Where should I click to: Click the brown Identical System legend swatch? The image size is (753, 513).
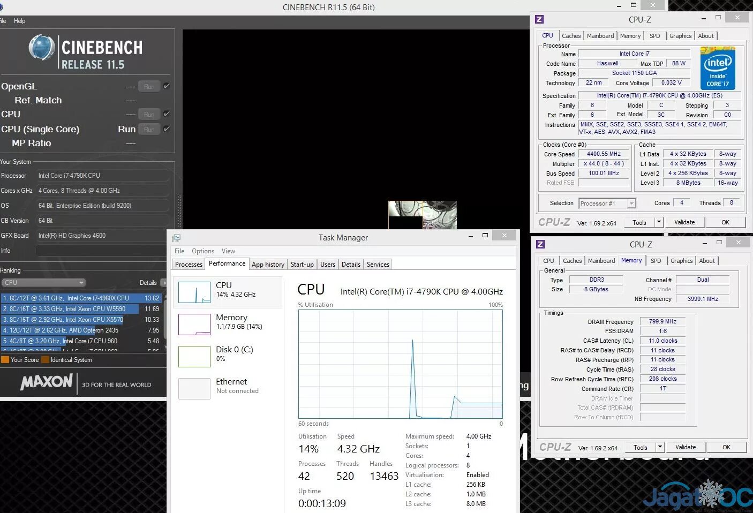point(46,360)
